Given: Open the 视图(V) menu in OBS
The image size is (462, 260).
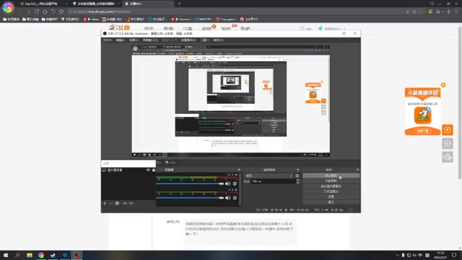Looking at the screenshot, I should click(133, 40).
